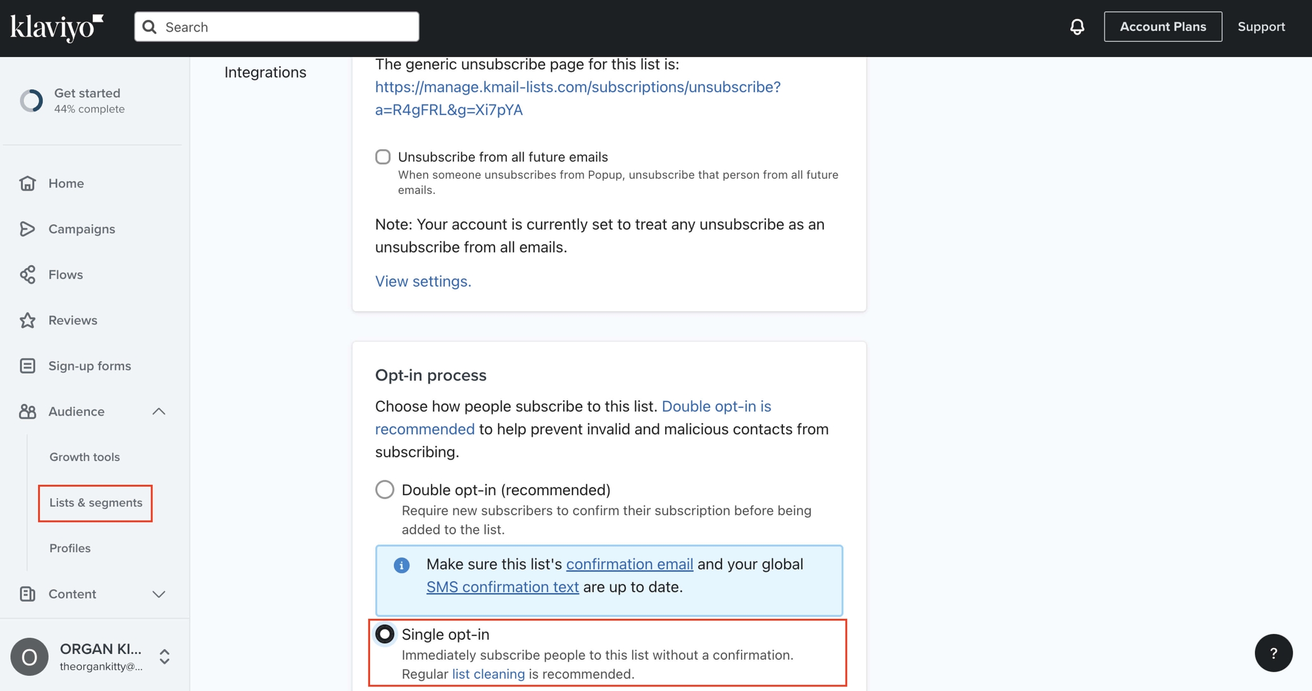The height and width of the screenshot is (691, 1312).
Task: Click the notifications bell icon
Action: tap(1077, 27)
